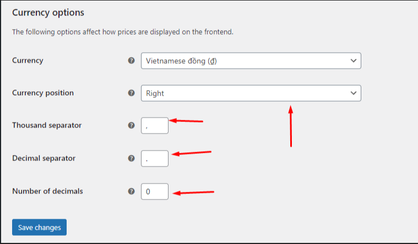The image size is (418, 244).
Task: Open the Vietnamese đồng currency dropdown
Action: point(251,60)
